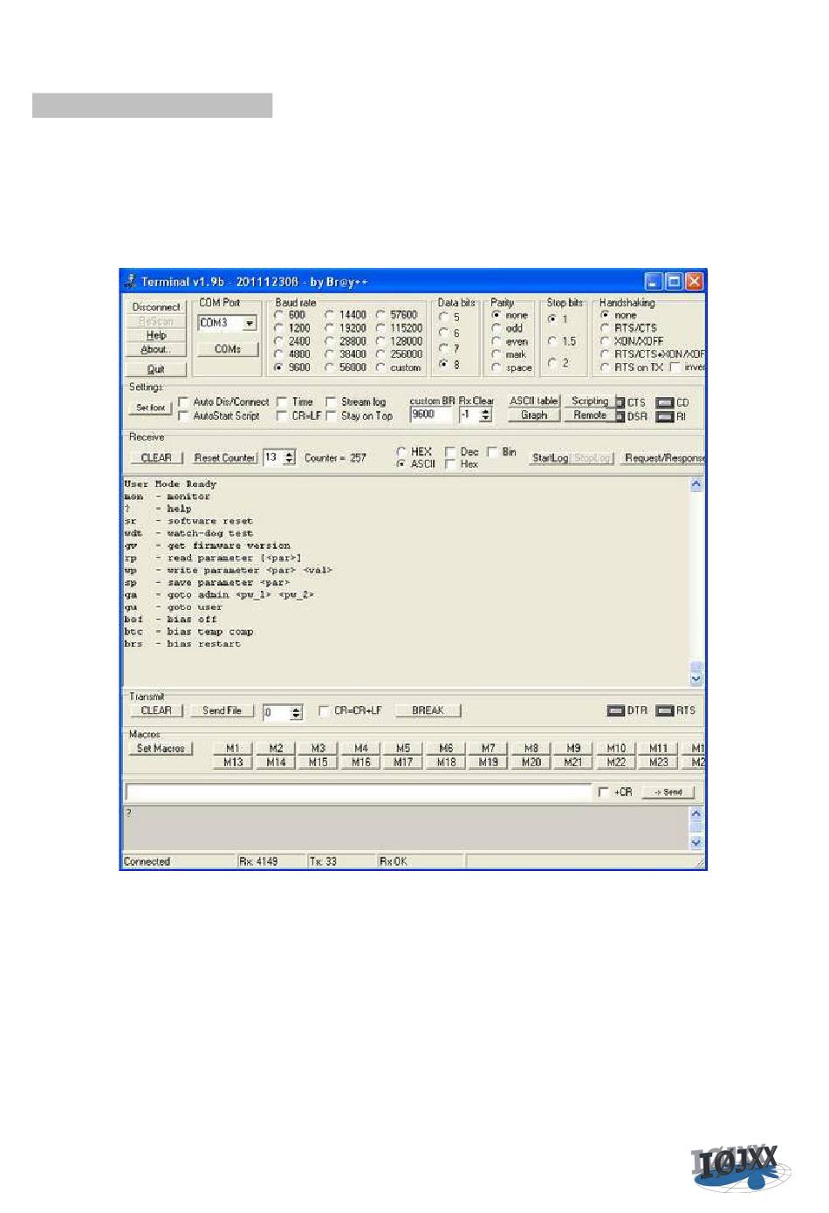The width and height of the screenshot is (829, 1213).
Task: Click the Quit button
Action: tap(156, 368)
